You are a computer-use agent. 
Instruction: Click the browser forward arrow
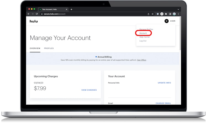click(x=33, y=14)
